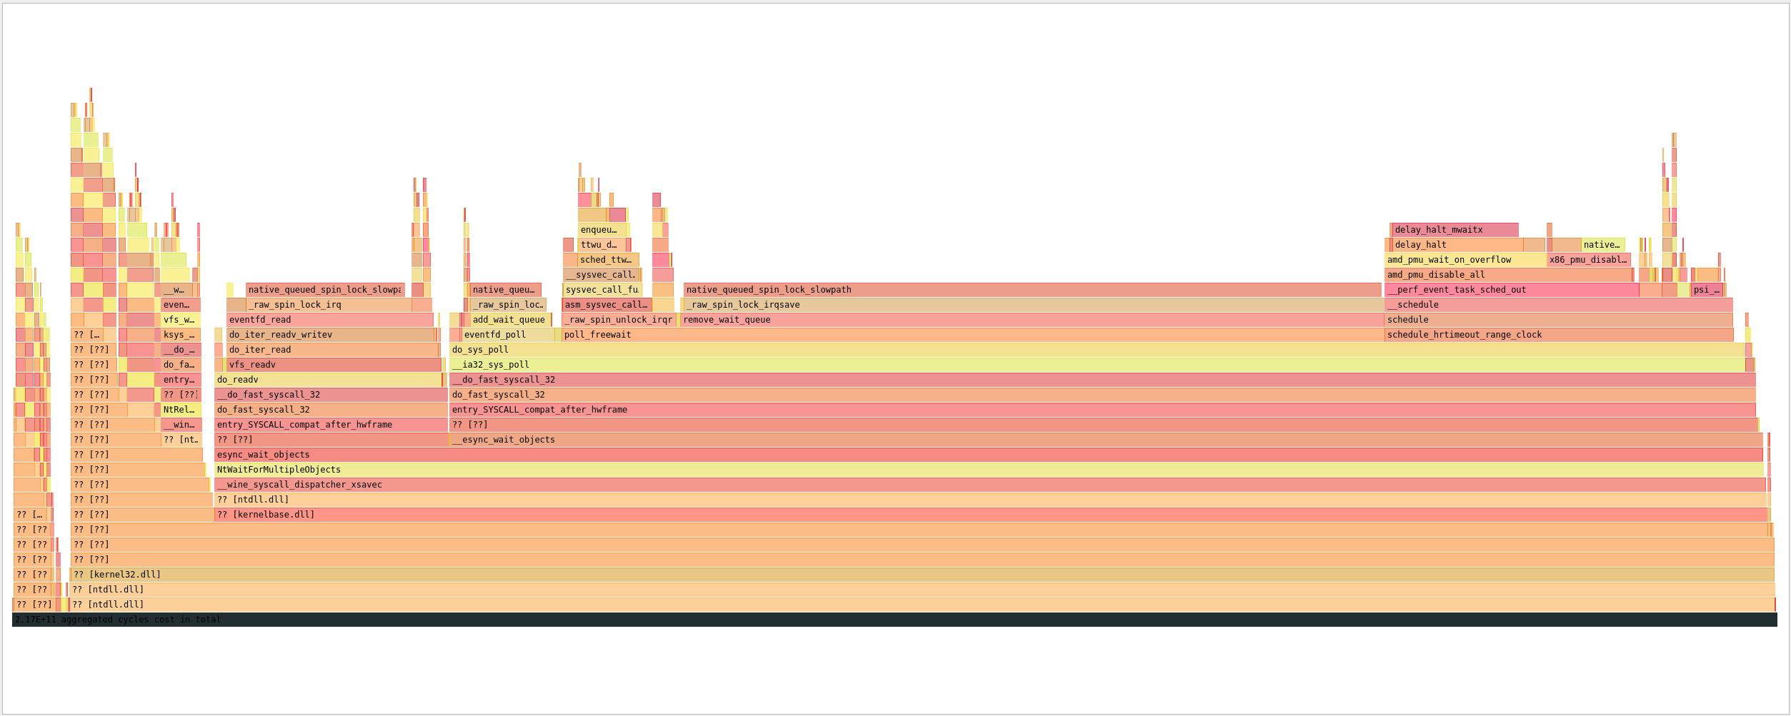The height and width of the screenshot is (716, 1791).
Task: Open the __perf_event_task_sched_out frame
Action: (x=1512, y=290)
